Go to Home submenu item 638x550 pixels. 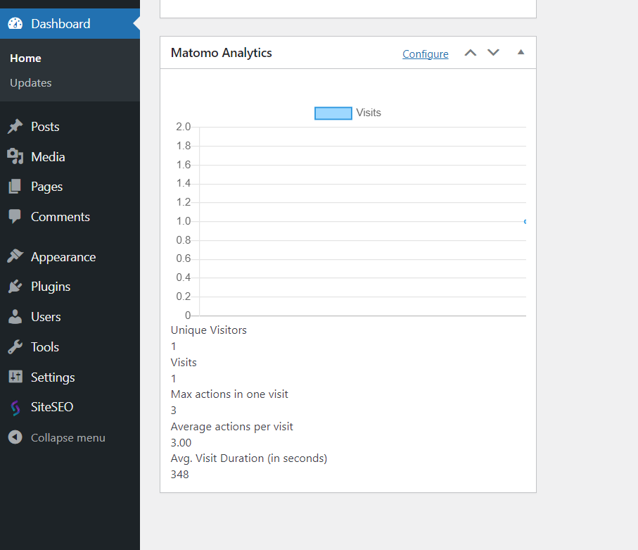[x=25, y=58]
